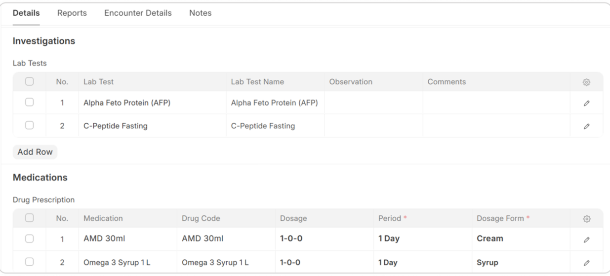Open the Encounter Details tab
The width and height of the screenshot is (610, 276).
coord(138,13)
